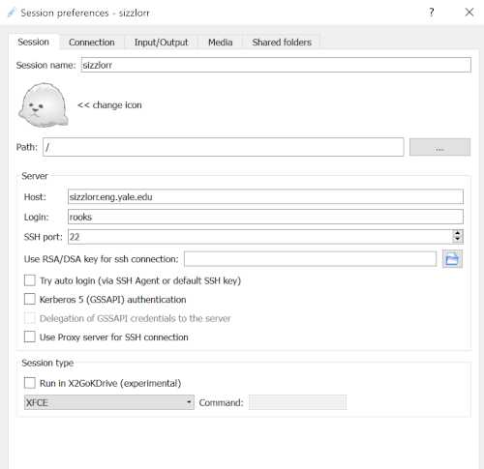The image size is (484, 469).
Task: Toggle Kerberos 5 (GSSAPI) authentication
Action: pos(30,299)
